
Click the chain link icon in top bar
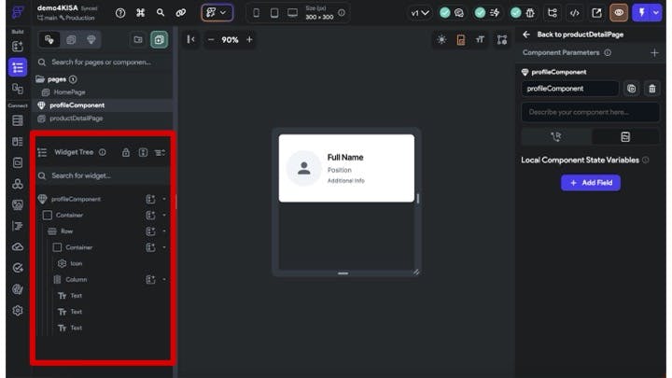click(x=180, y=13)
